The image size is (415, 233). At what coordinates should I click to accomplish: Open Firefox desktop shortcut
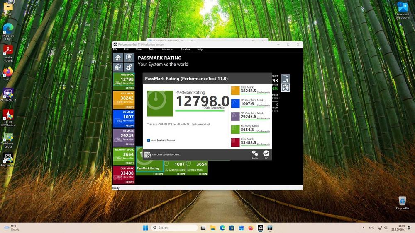coord(8,74)
